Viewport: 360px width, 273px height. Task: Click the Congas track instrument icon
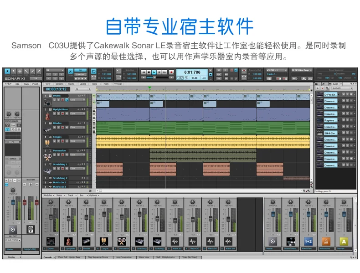47,144
